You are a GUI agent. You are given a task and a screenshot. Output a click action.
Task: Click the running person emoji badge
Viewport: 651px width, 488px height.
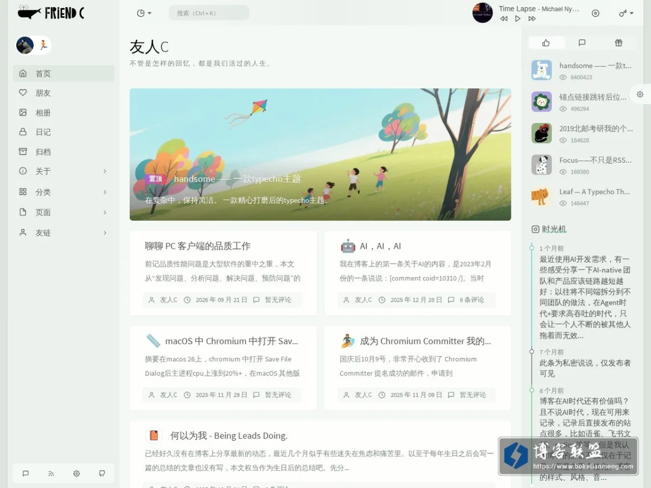(43, 45)
